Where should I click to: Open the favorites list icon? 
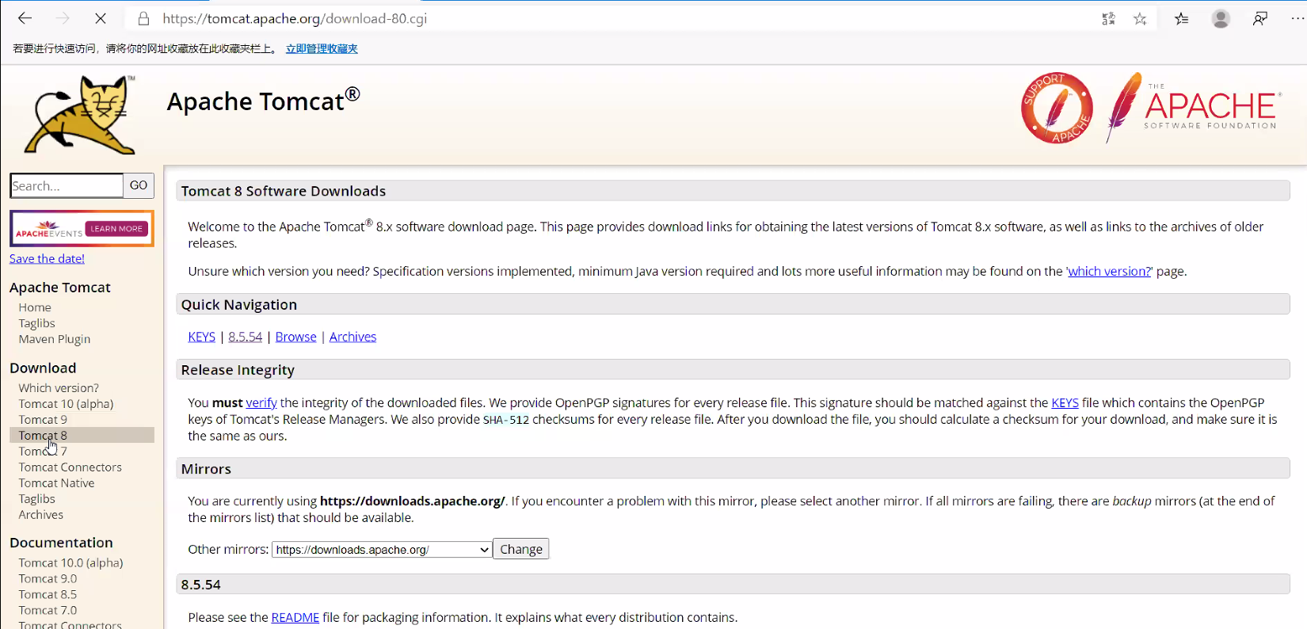[x=1181, y=19]
